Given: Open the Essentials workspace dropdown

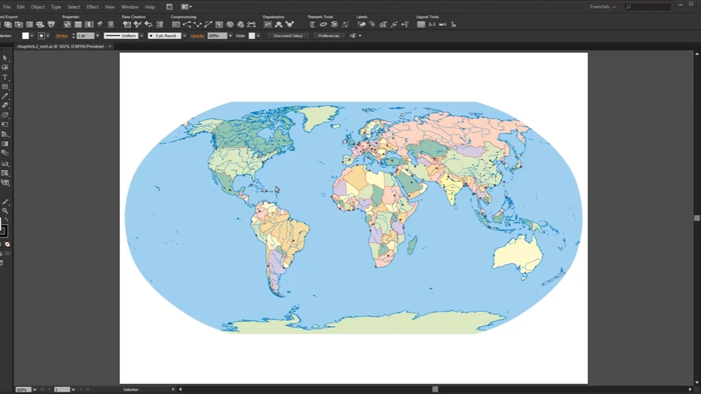Looking at the screenshot, I should tap(602, 7).
